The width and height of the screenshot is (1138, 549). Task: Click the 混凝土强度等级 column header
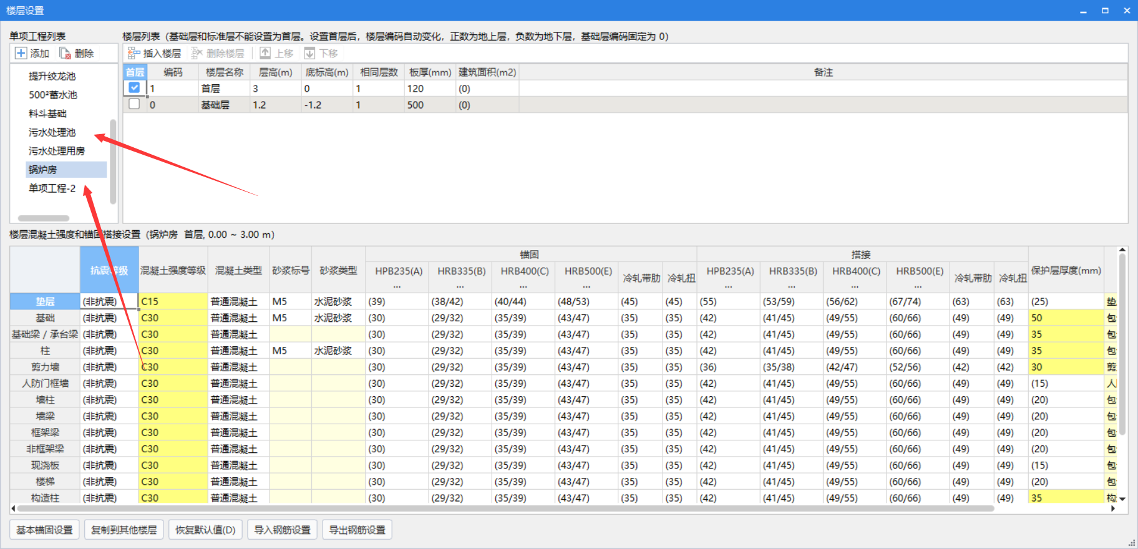point(173,270)
